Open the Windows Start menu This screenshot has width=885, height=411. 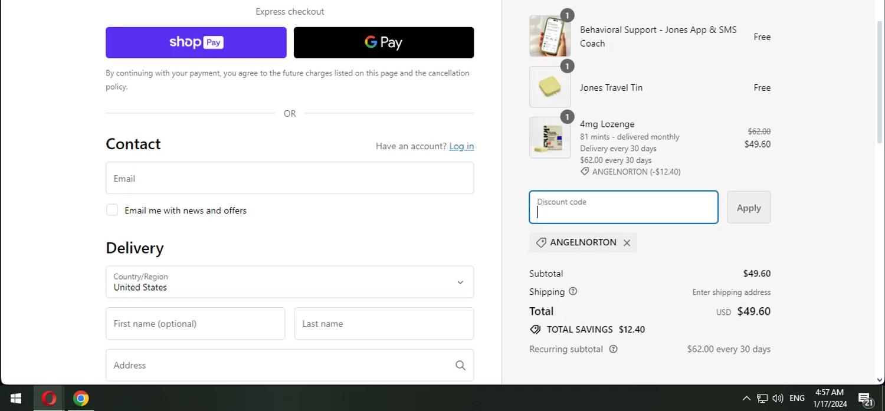[x=16, y=399]
